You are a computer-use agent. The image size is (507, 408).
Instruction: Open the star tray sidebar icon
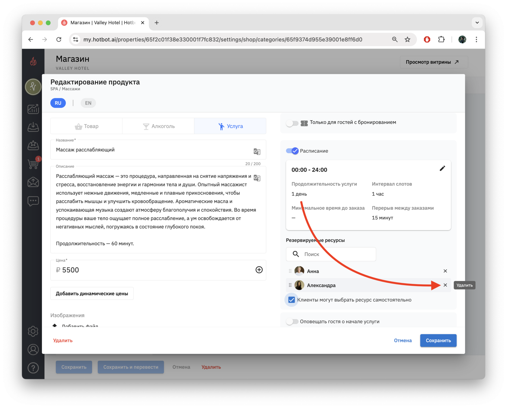[33, 145]
